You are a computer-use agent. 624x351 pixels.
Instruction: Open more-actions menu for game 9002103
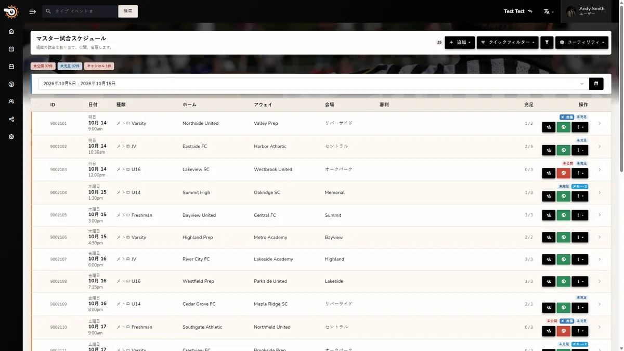point(580,173)
